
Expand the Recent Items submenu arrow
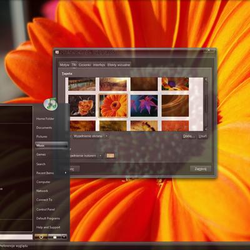[x=66, y=172]
